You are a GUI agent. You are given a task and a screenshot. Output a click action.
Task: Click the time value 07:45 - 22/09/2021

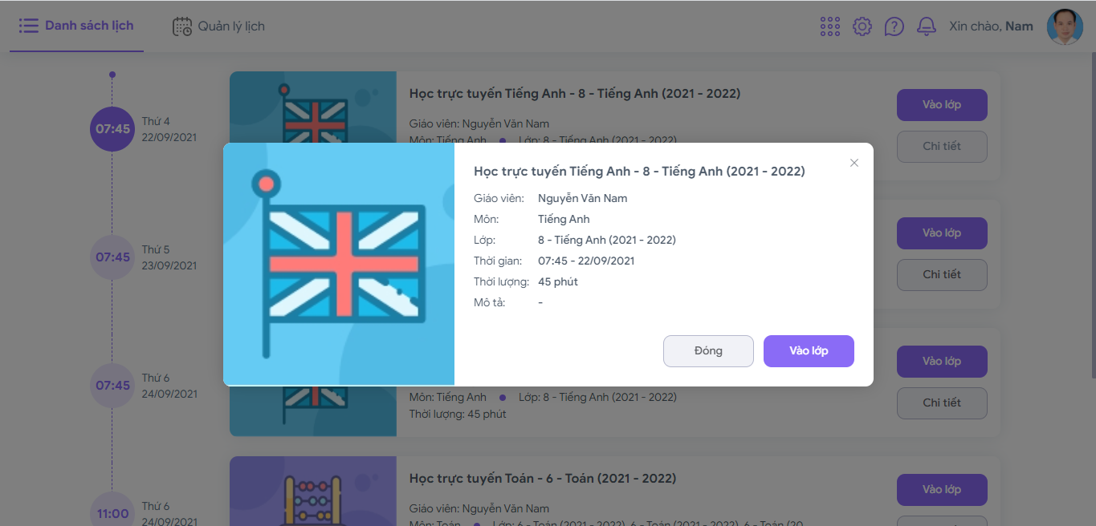pyautogui.click(x=586, y=261)
